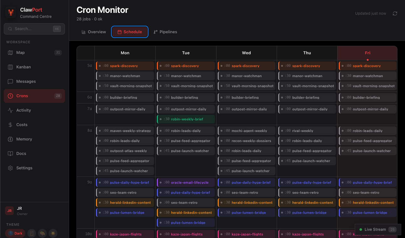Click the 9a hour row label

coord(90,182)
